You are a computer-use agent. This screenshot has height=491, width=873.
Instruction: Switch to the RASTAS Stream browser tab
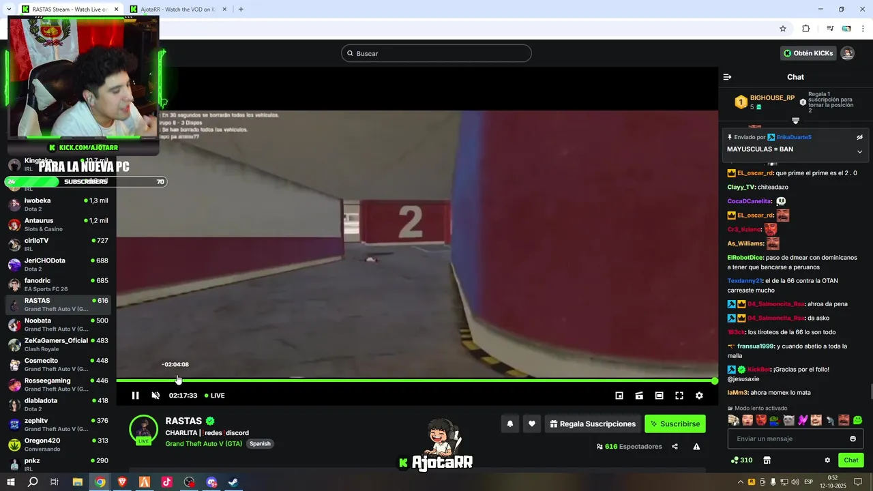(68, 10)
